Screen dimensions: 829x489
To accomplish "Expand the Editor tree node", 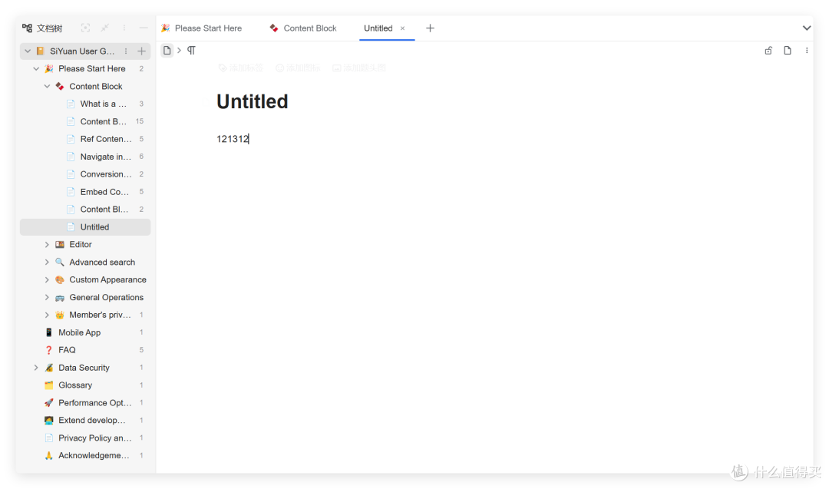I will [x=47, y=245].
